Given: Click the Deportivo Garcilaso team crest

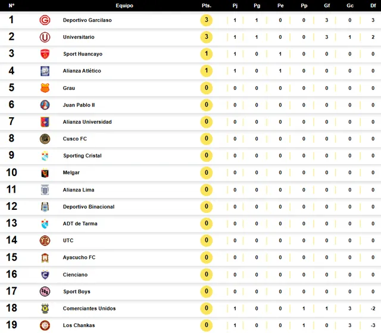Looking at the screenshot, I should coord(45,20).
